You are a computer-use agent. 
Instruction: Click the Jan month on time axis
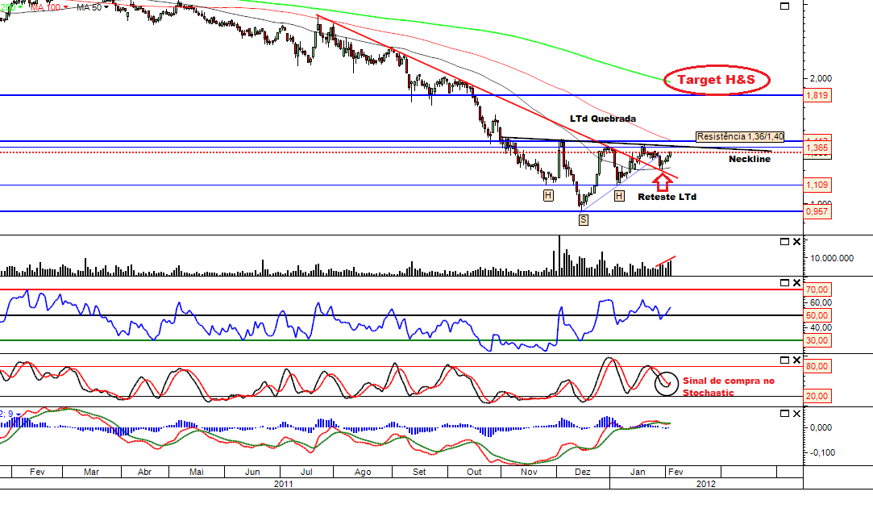[638, 472]
